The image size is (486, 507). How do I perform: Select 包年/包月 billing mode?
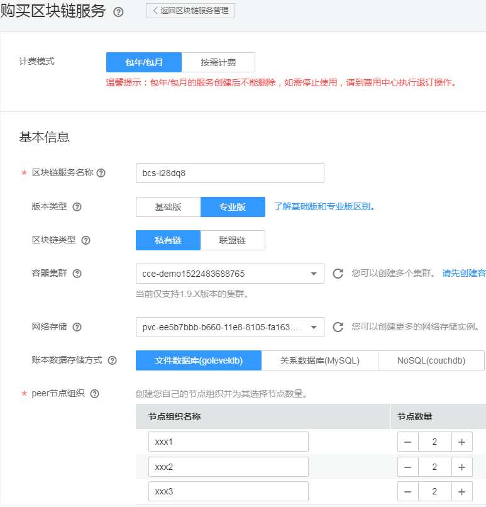click(144, 62)
